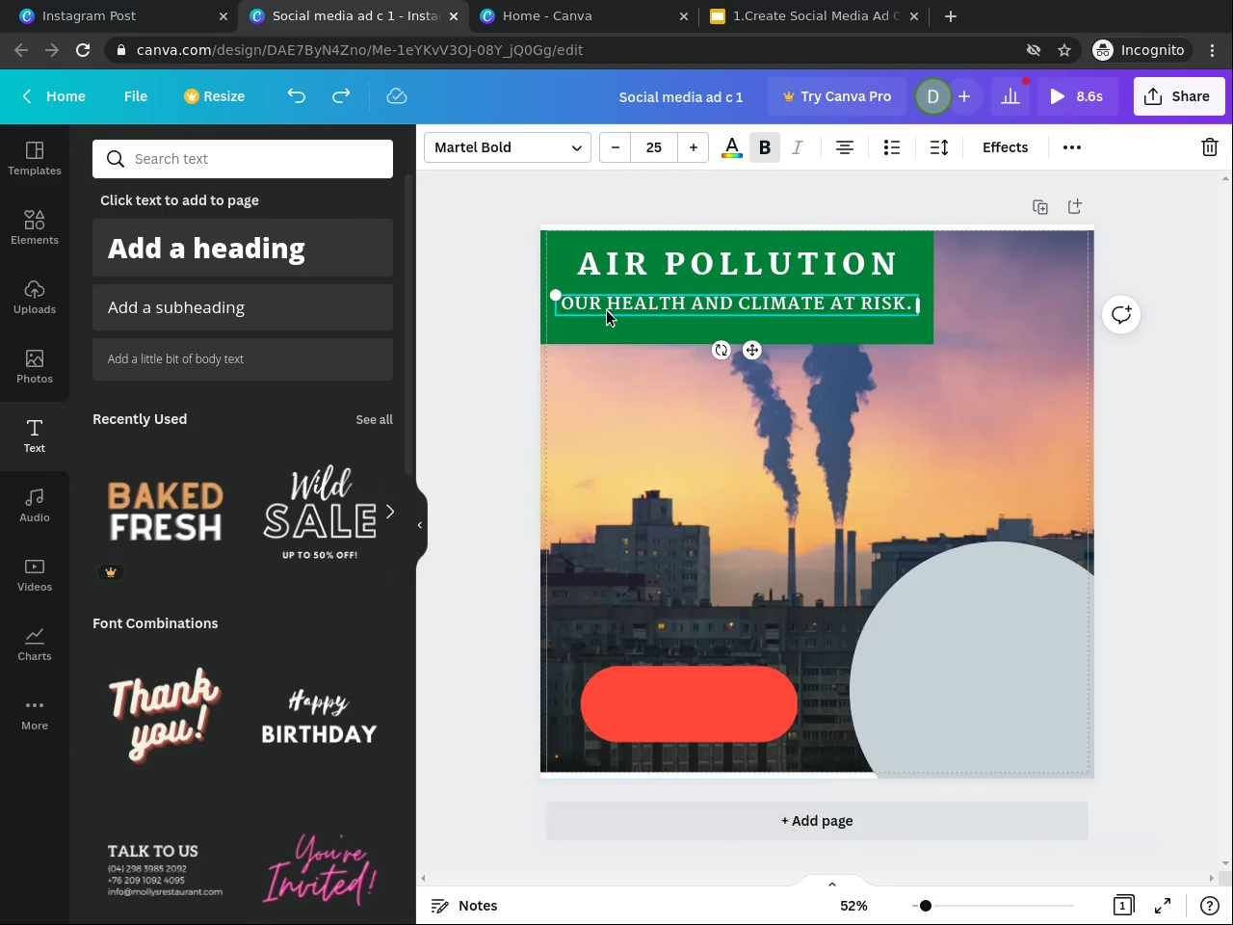Grab the move handle below text
Viewport: 1233px width, 925px height.
[752, 351]
